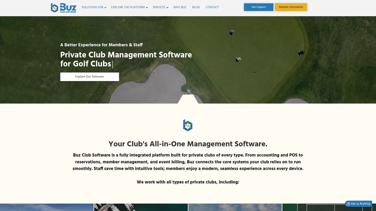Click the Buz hexagon icon above the heading

(188, 125)
